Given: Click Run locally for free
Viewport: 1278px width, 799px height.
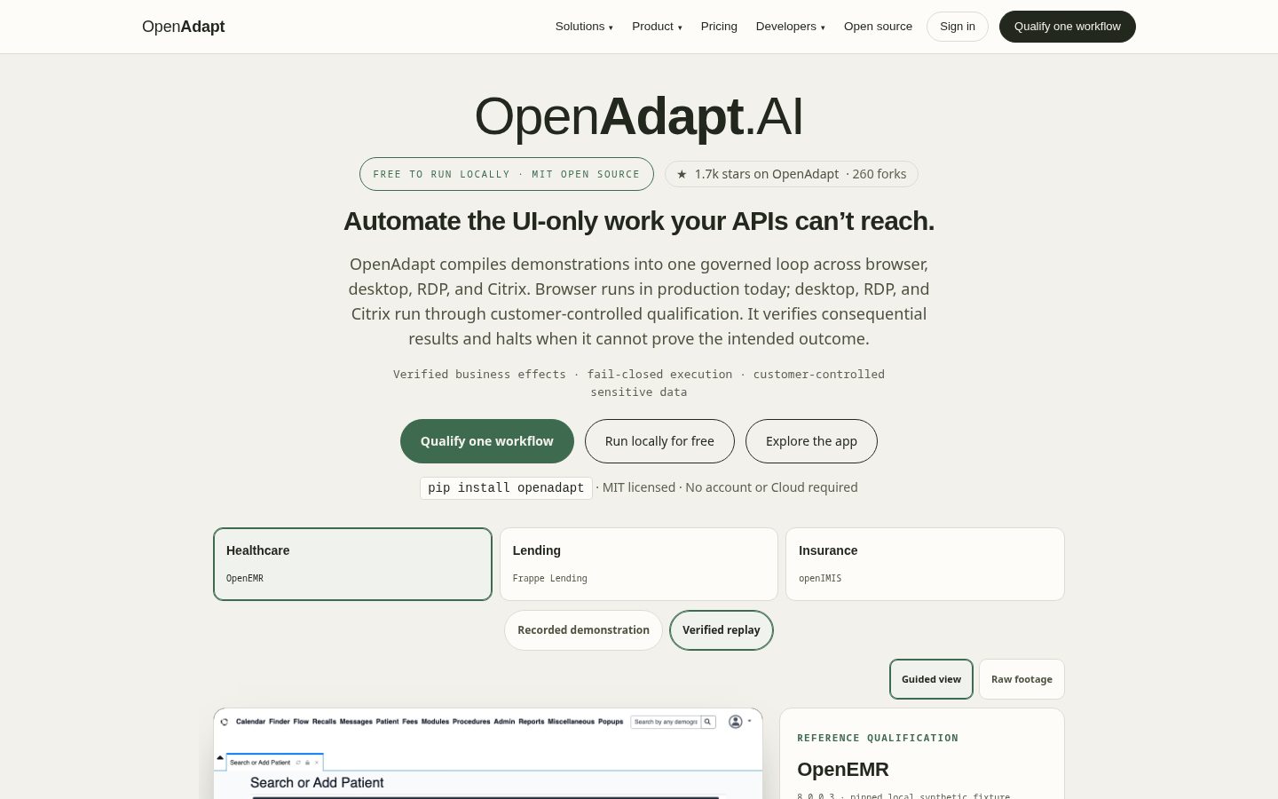Looking at the screenshot, I should [x=659, y=441].
